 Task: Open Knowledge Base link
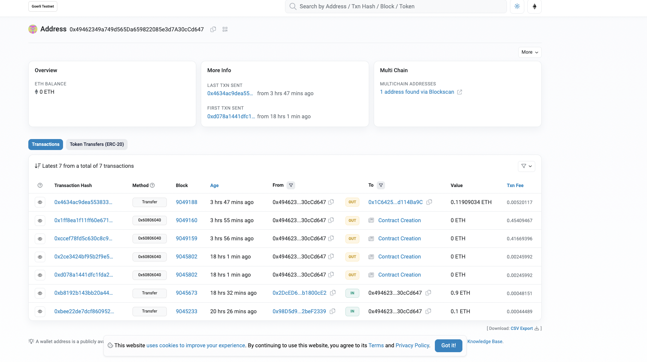pos(485,342)
